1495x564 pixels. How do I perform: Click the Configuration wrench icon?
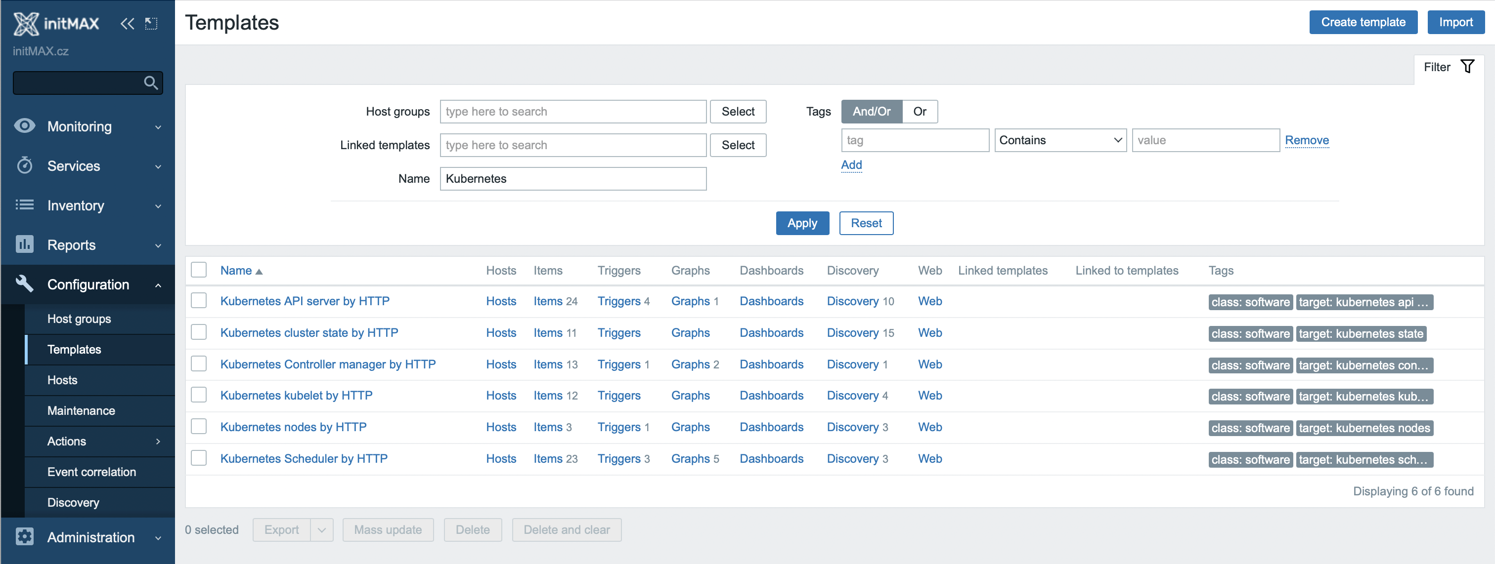[x=24, y=283]
